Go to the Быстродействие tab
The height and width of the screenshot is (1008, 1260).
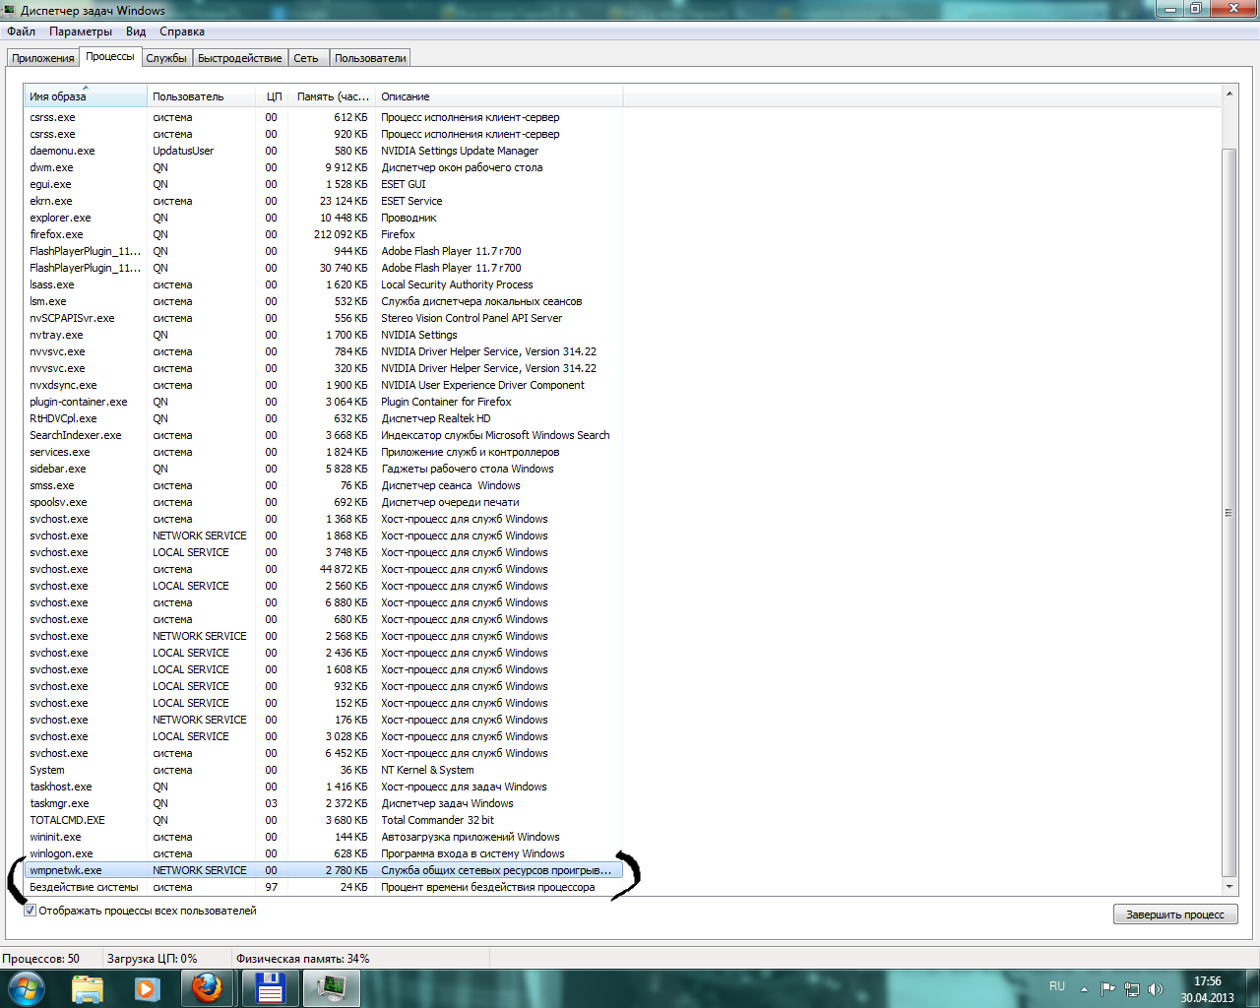[240, 58]
